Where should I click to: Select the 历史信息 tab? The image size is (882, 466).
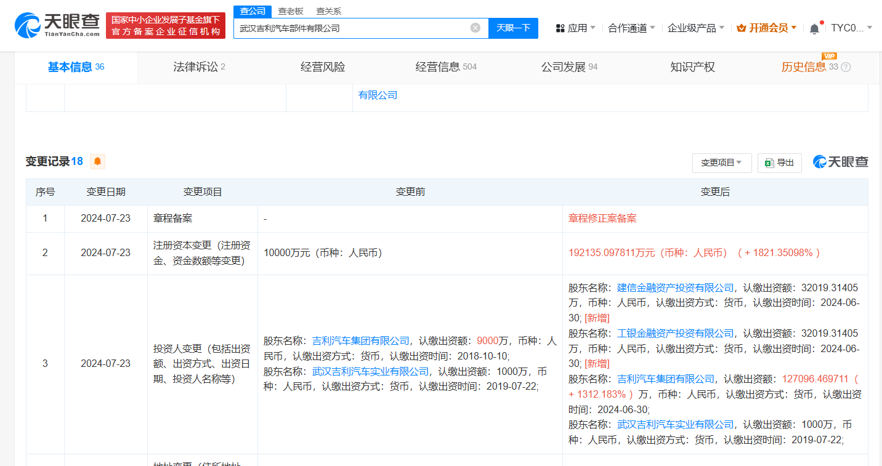pyautogui.click(x=804, y=67)
